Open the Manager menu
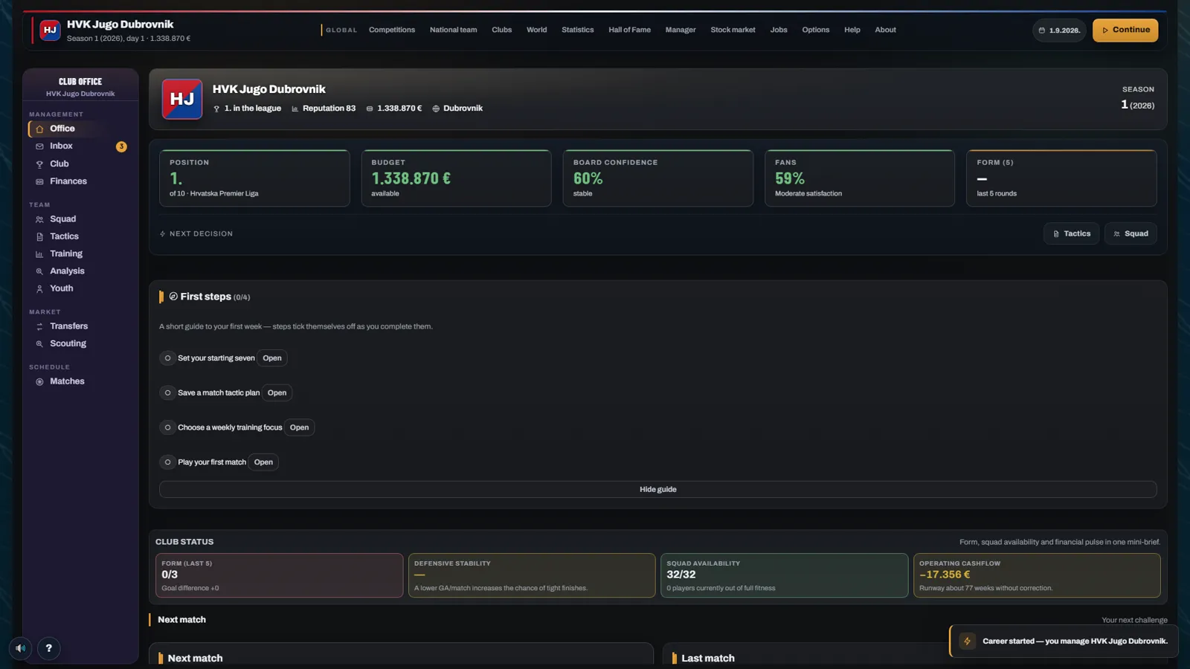This screenshot has width=1190, height=669. [681, 30]
